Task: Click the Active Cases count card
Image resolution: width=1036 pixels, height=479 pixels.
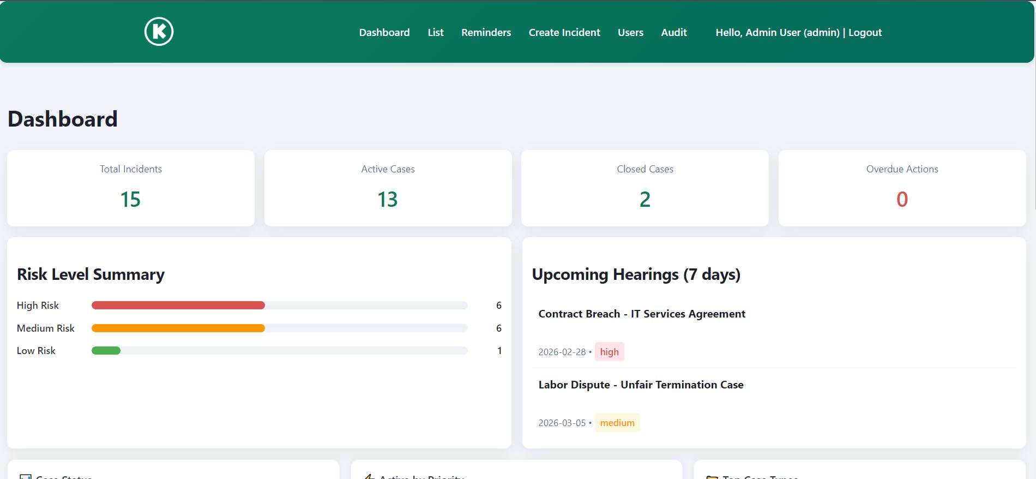Action: coord(388,188)
